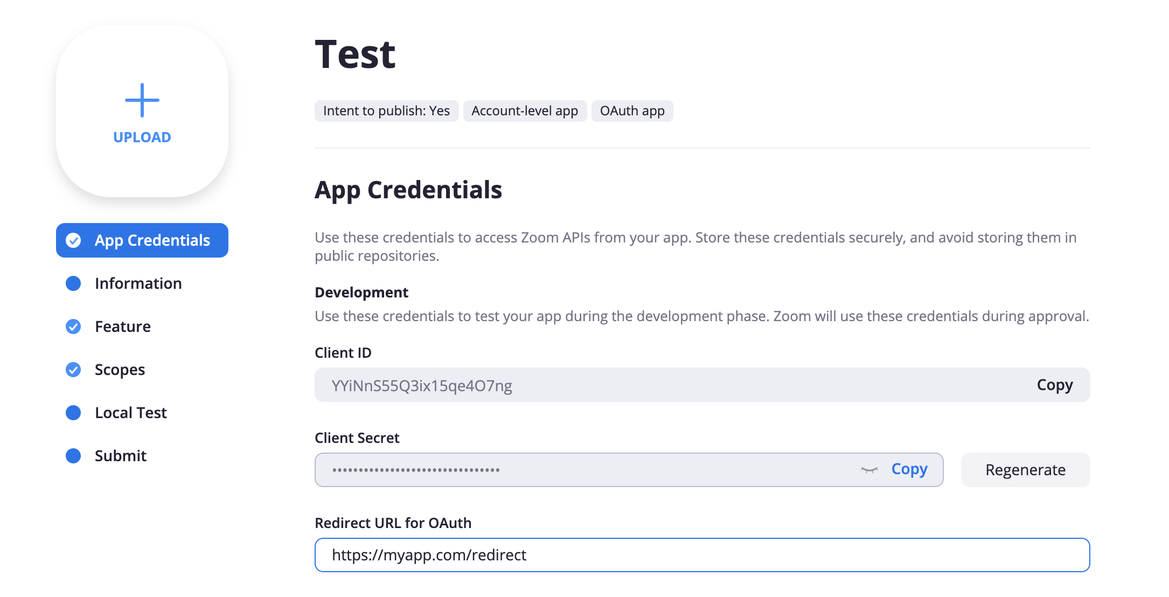The height and width of the screenshot is (597, 1169).
Task: Switch to the Local Test step
Action: [x=131, y=413]
